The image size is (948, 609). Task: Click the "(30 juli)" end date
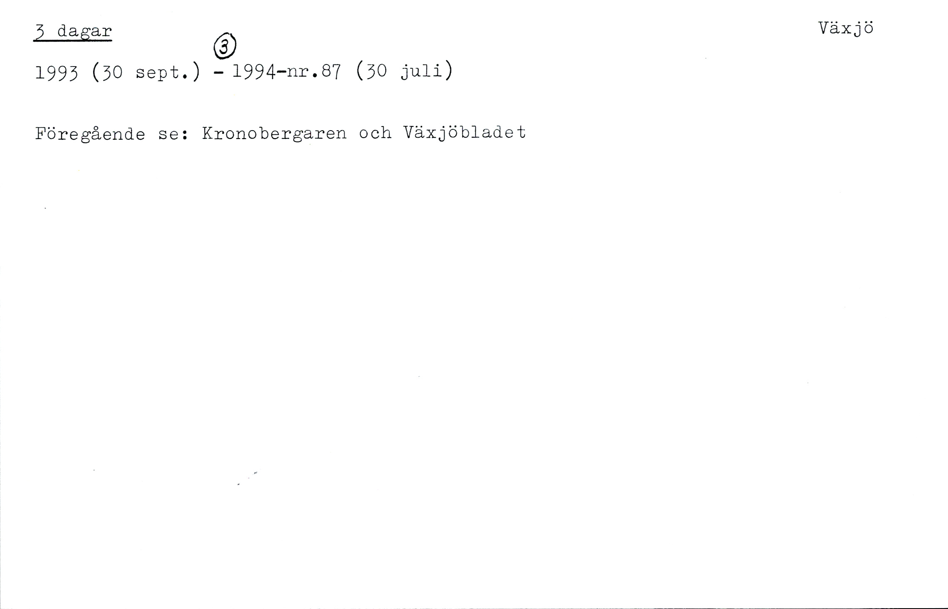405,72
